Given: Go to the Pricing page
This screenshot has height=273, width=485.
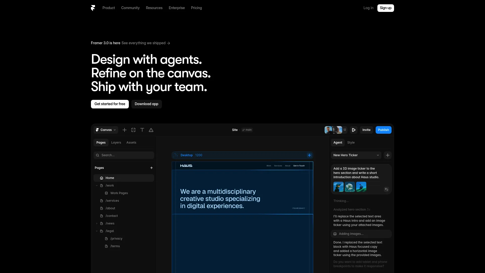Looking at the screenshot, I should (x=197, y=8).
